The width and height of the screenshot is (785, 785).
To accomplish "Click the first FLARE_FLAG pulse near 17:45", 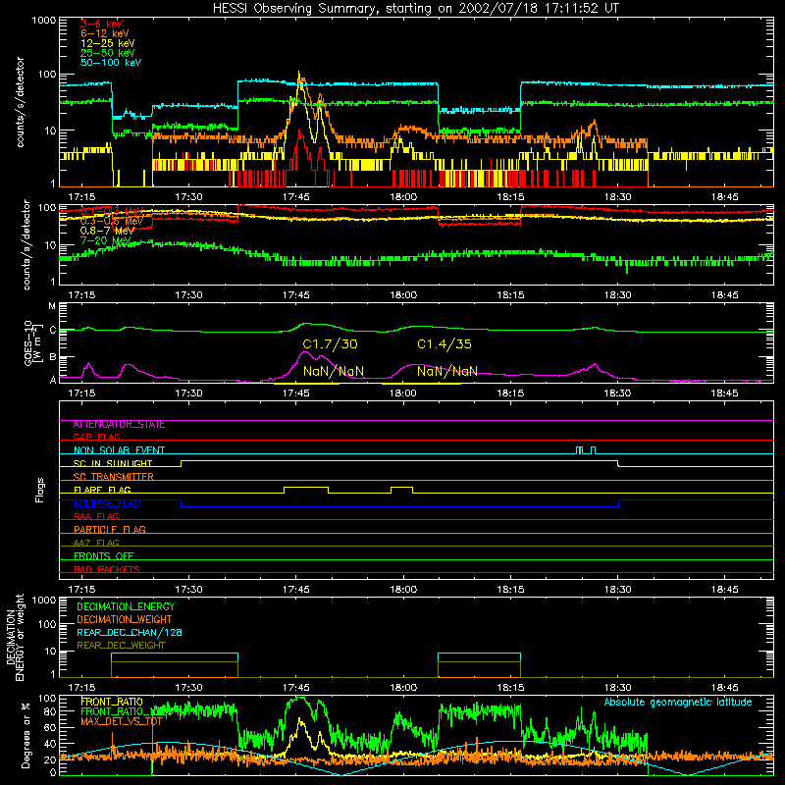I will pyautogui.click(x=306, y=488).
